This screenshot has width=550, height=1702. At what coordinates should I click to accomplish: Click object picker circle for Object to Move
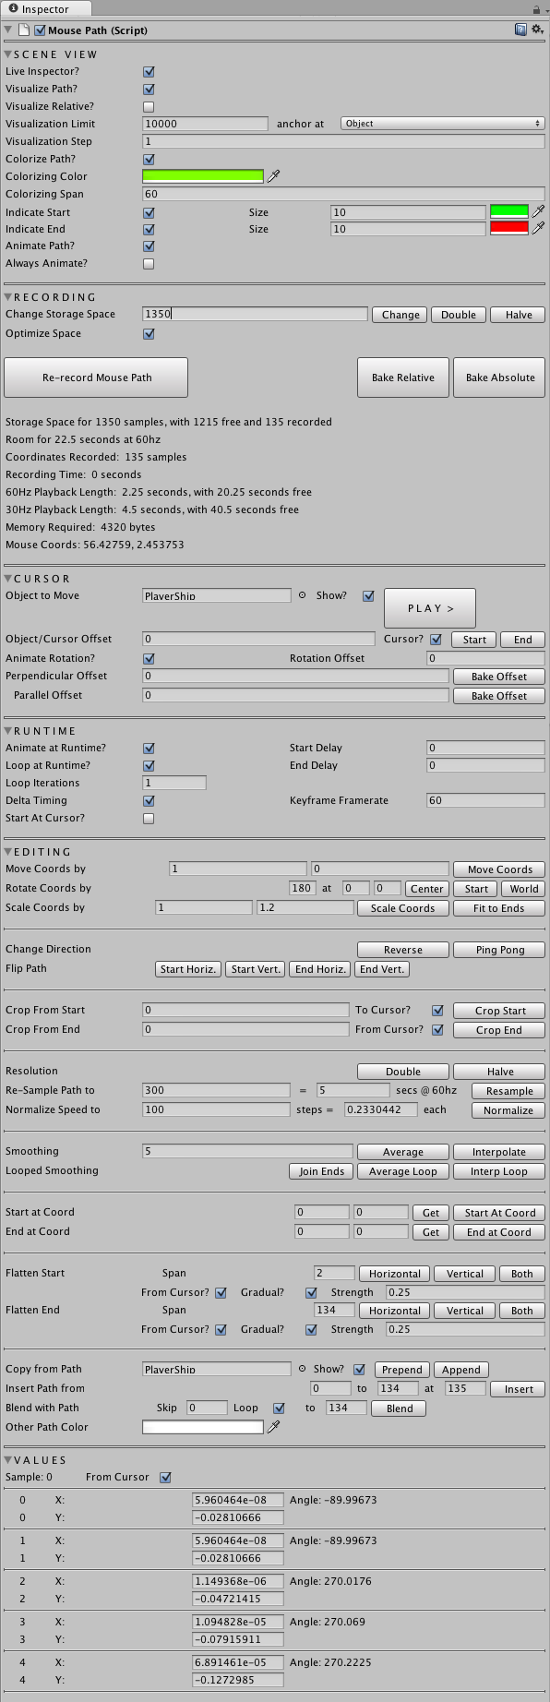pos(302,595)
